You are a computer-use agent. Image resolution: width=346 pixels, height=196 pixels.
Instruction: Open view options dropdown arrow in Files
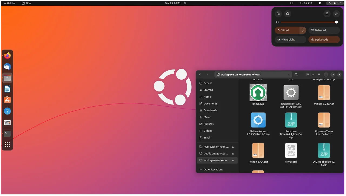tap(313, 74)
